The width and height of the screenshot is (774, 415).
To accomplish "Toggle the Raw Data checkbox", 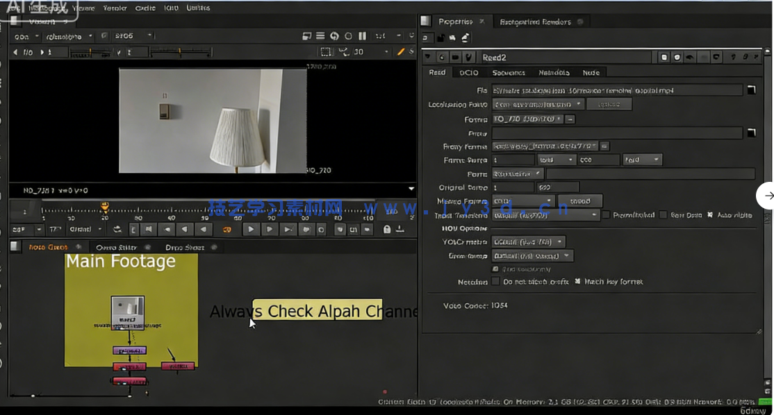I will [664, 215].
